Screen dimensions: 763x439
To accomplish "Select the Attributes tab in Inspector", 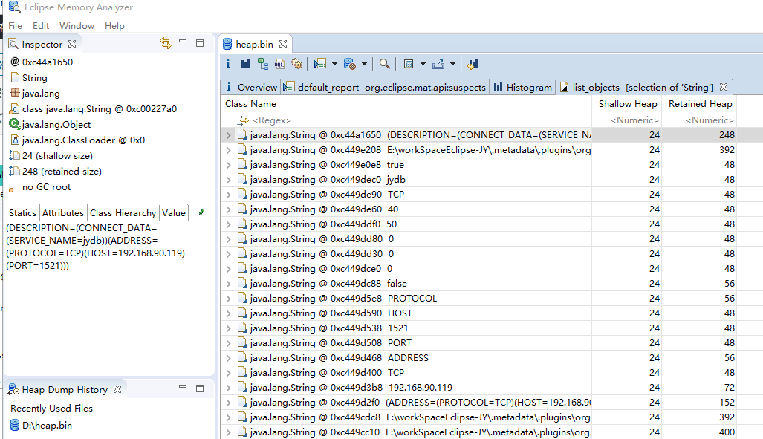I will 62,212.
